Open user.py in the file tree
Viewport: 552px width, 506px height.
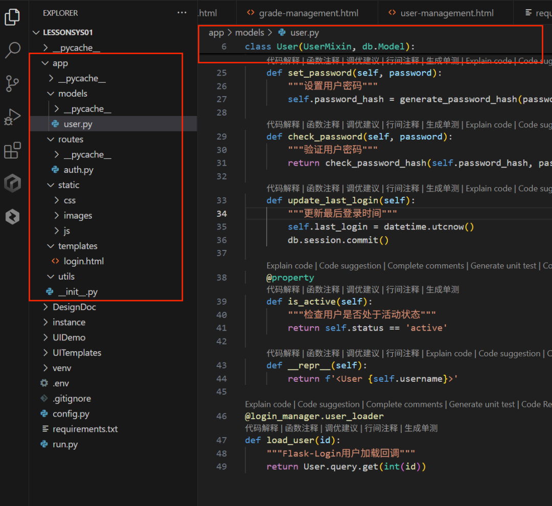(x=112, y=124)
